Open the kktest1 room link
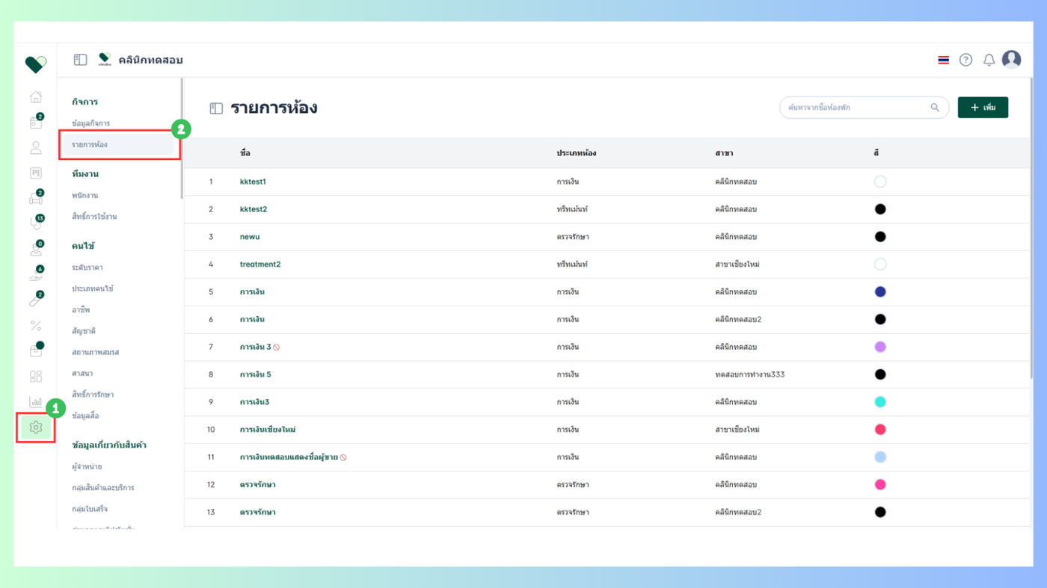This screenshot has height=588, width=1047. coord(253,182)
